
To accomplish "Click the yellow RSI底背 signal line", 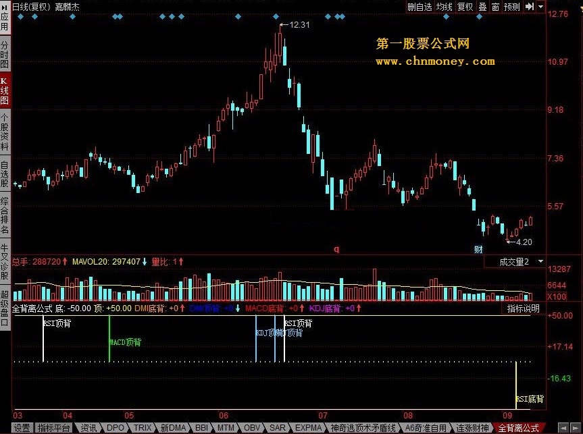I will 516,385.
